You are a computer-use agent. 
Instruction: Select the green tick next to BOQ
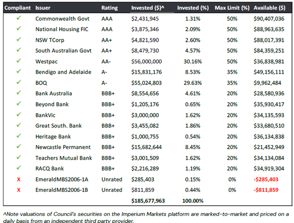pos(19,82)
